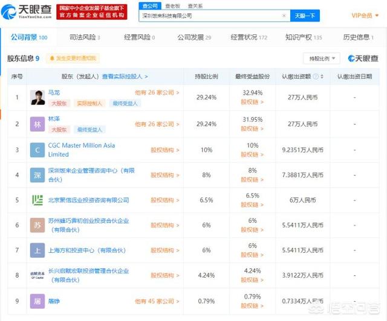The height and width of the screenshot is (321, 387).
Task: Open the 知识产权 tab
Action: click(304, 37)
